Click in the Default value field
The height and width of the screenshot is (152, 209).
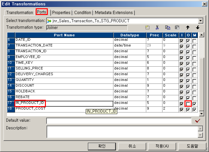click(x=119, y=121)
